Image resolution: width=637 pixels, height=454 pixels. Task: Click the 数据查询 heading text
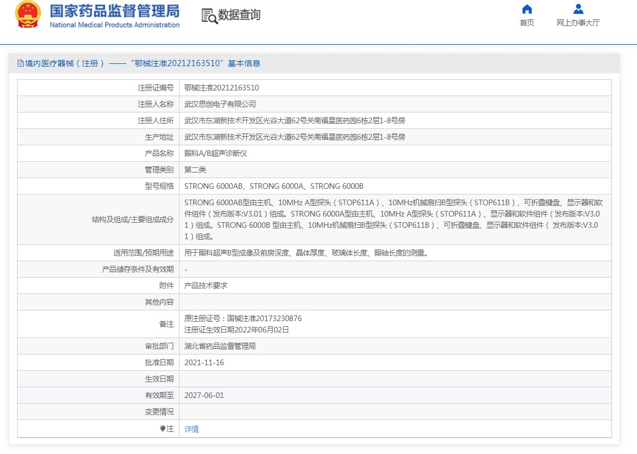(x=240, y=15)
